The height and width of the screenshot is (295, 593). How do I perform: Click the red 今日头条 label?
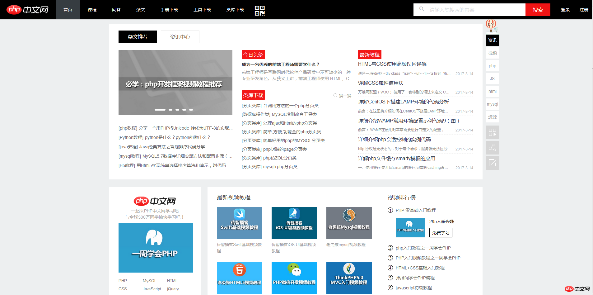point(253,55)
